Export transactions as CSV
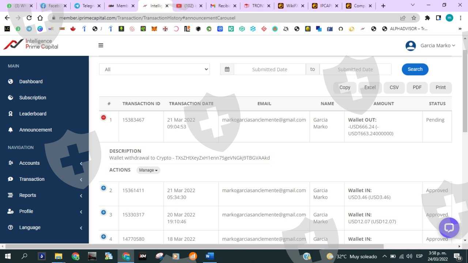The image size is (468, 263). pyautogui.click(x=394, y=88)
